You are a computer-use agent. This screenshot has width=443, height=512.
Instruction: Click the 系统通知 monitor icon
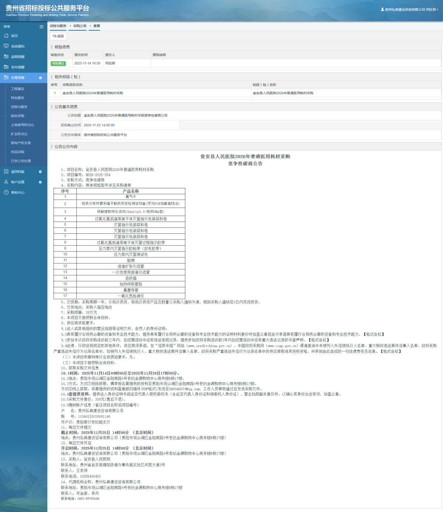[x=6, y=46]
